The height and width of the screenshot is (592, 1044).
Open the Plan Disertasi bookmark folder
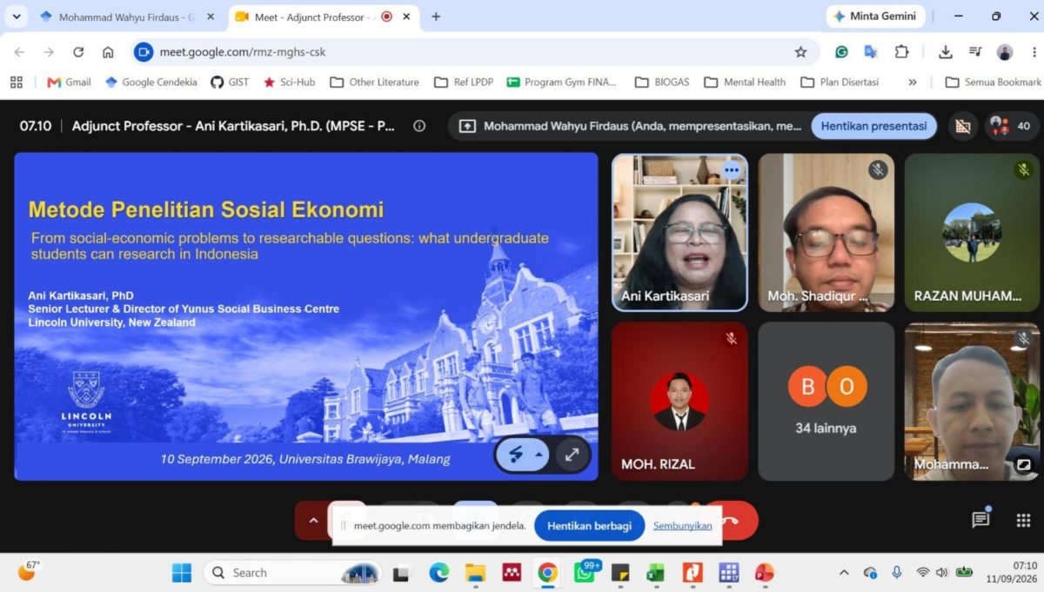point(840,82)
